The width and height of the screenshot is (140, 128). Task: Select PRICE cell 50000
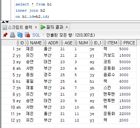click(x=128, y=62)
